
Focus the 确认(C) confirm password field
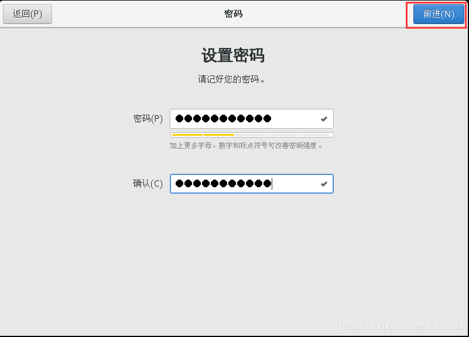click(x=252, y=184)
